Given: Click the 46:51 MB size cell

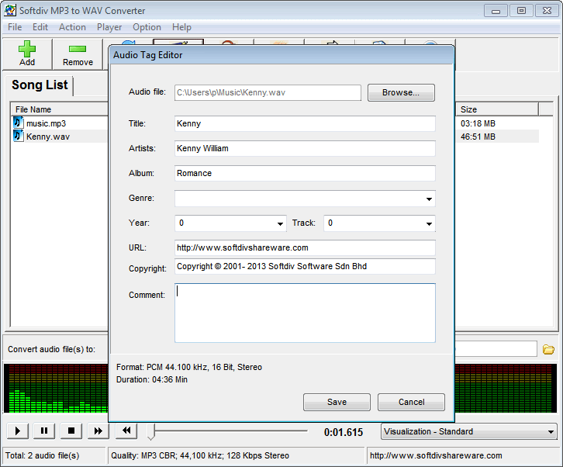Looking at the screenshot, I should pos(478,137).
